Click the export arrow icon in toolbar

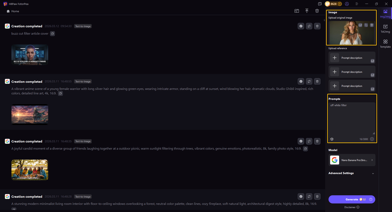coord(307,11)
